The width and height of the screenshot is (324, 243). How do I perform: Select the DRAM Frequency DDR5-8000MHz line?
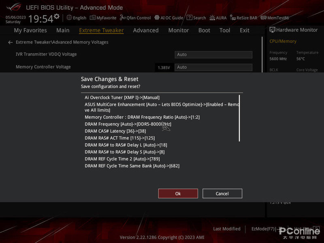click(x=128, y=124)
